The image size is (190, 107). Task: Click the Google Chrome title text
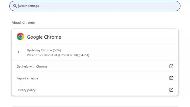(x=44, y=37)
